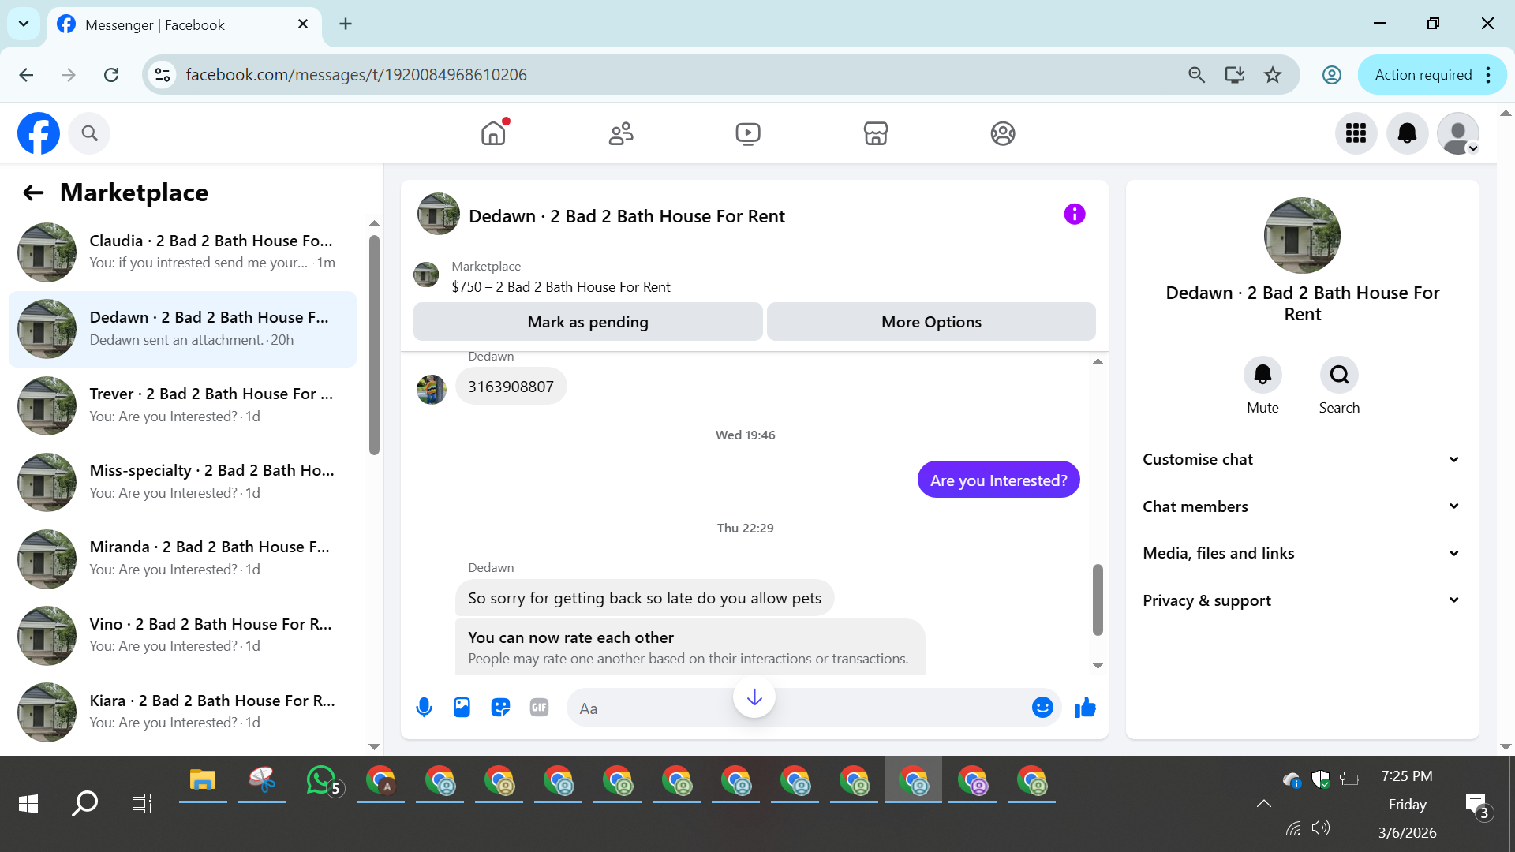Attach a photo with the image icon
This screenshot has width=1515, height=852.
click(462, 708)
